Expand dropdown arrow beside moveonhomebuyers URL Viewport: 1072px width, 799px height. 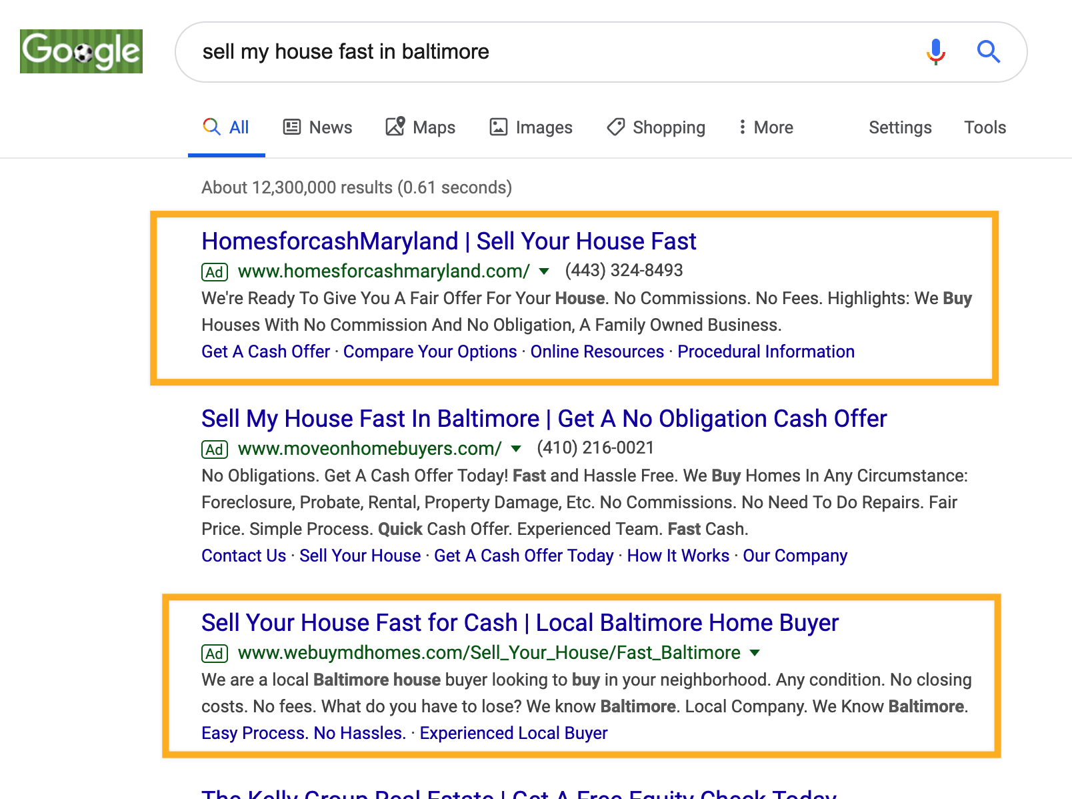(516, 449)
